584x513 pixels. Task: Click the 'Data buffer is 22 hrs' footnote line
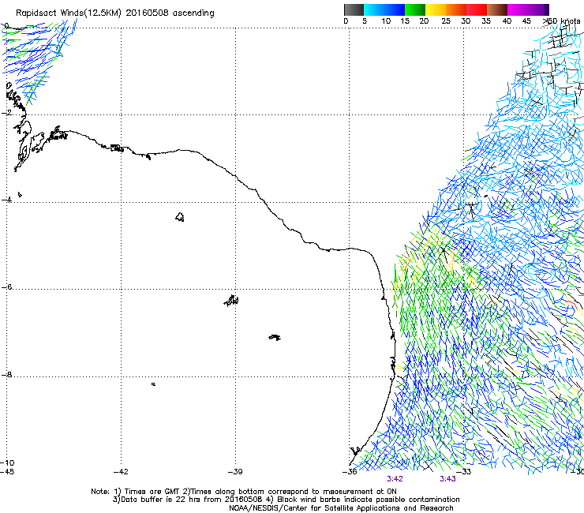pos(286,500)
